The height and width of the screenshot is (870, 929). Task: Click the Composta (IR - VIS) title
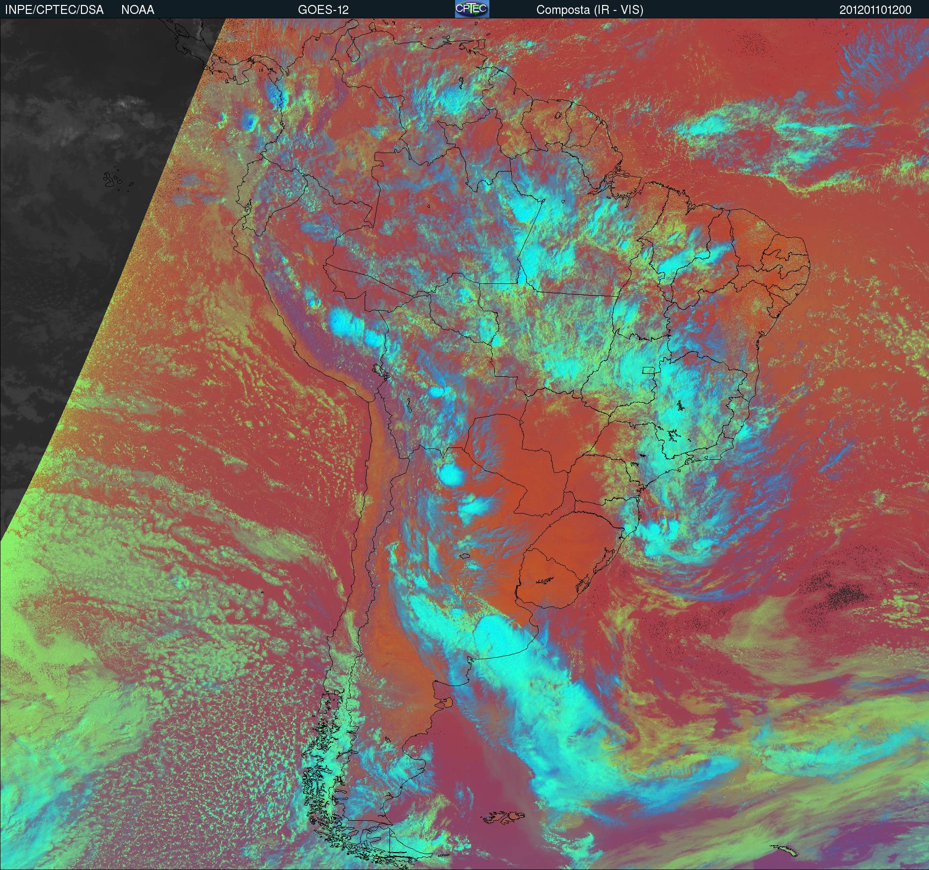[x=590, y=10]
